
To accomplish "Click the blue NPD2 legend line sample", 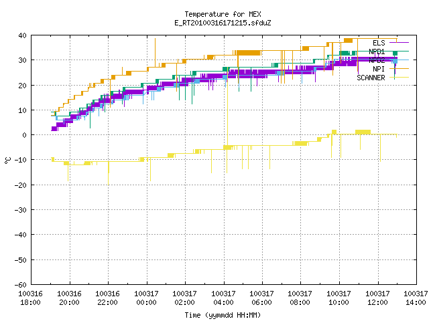I will coord(400,60).
